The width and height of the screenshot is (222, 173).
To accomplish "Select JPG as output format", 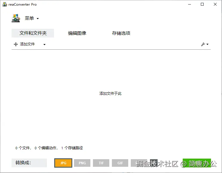I will (63, 163).
